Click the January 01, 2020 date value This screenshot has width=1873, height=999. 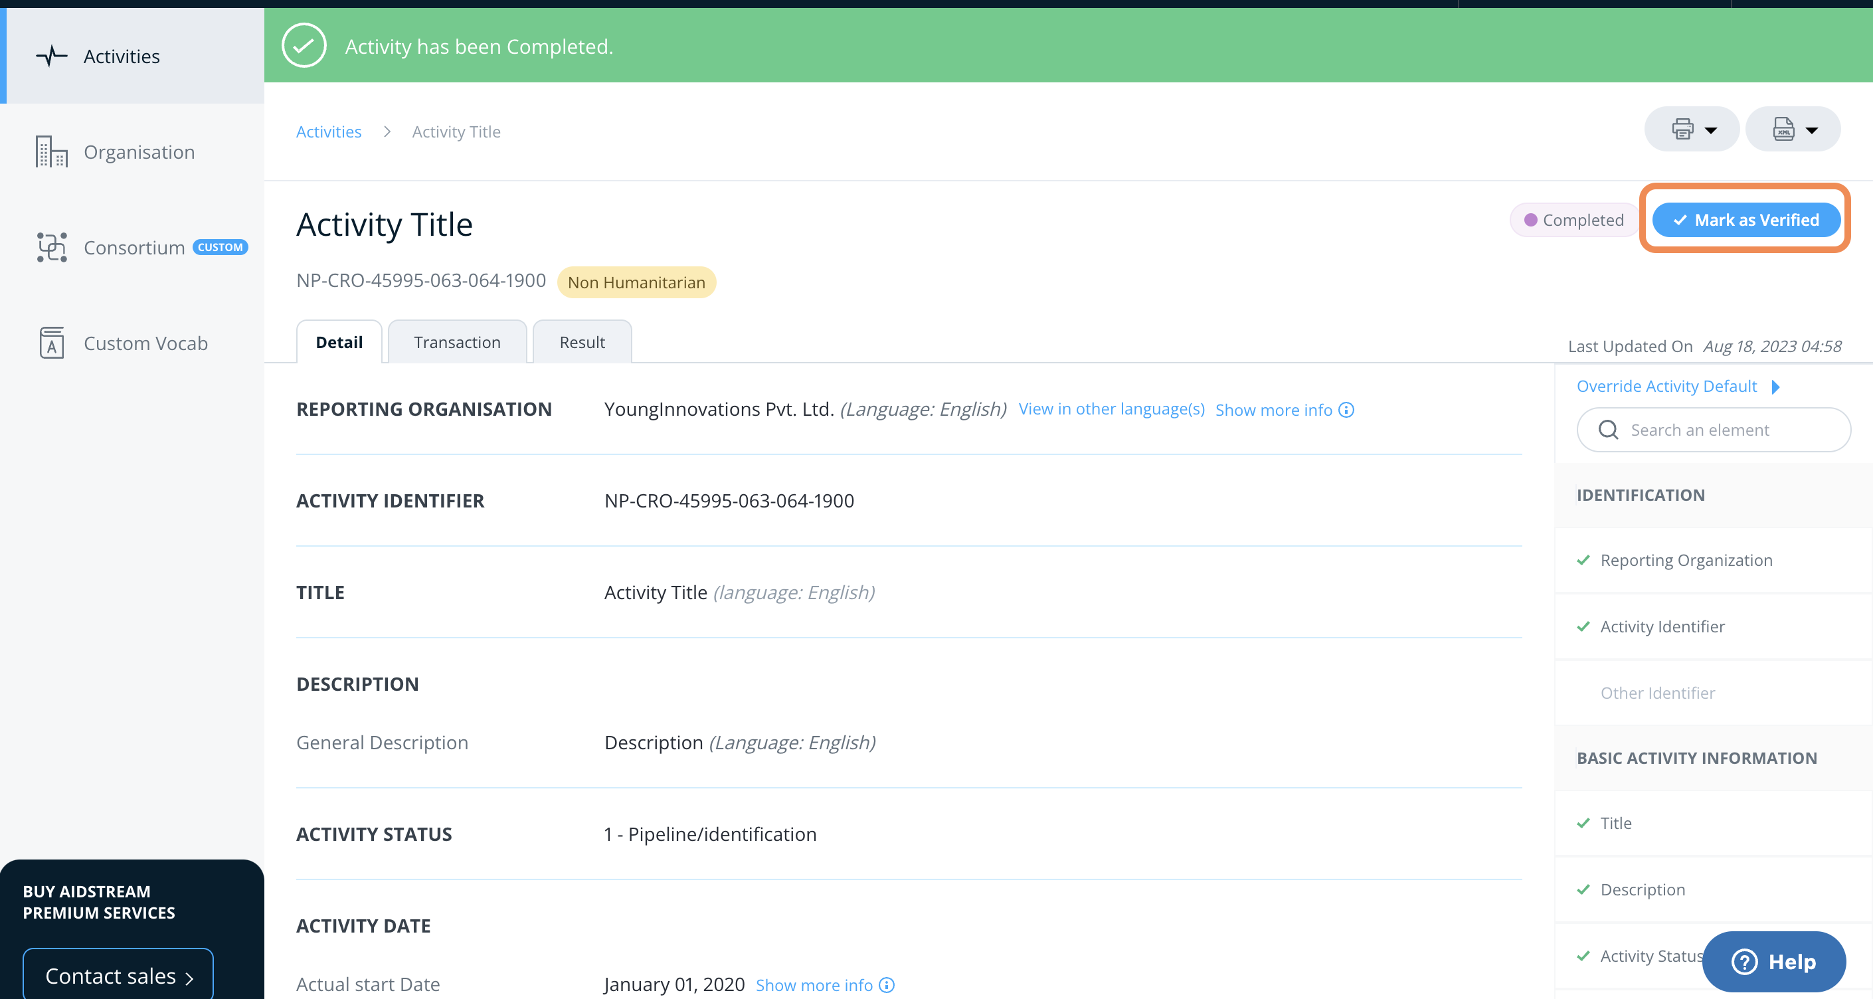[x=674, y=984]
